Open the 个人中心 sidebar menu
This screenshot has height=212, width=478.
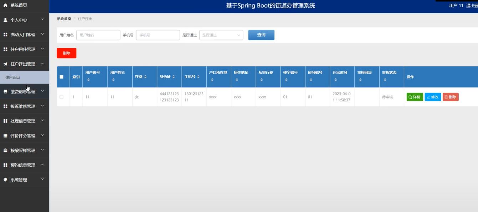click(24, 20)
